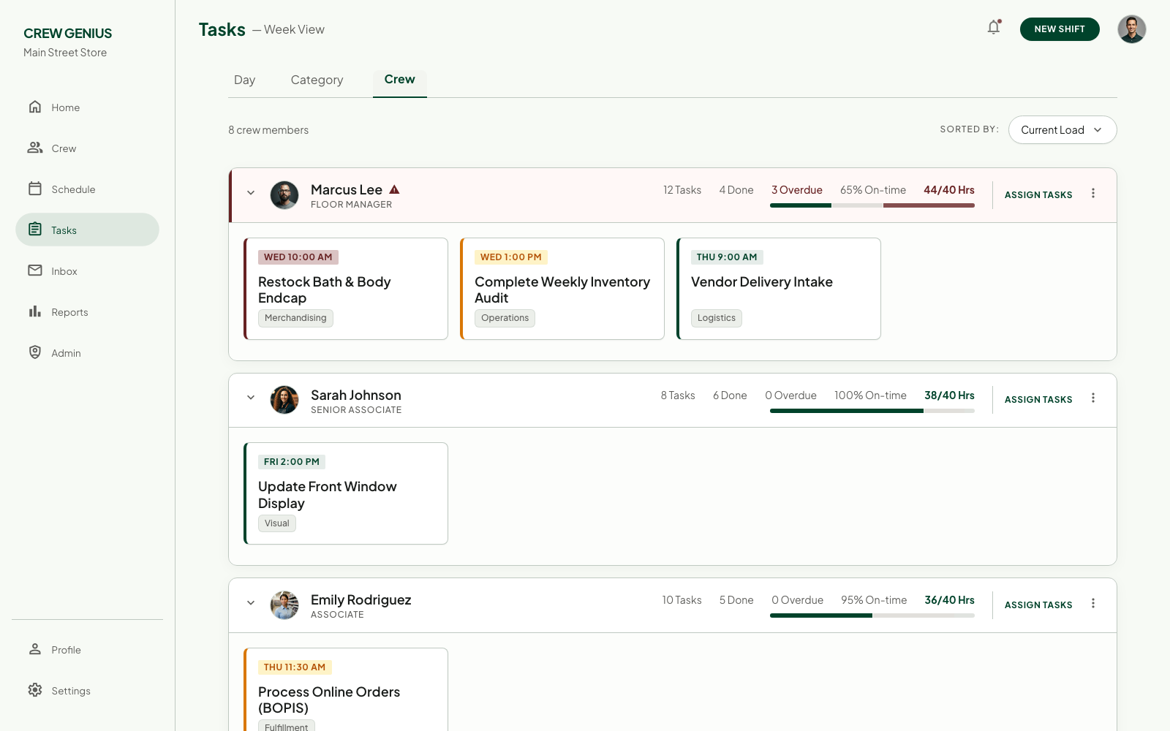The image size is (1170, 731).
Task: Click the New Shift button
Action: point(1060,29)
